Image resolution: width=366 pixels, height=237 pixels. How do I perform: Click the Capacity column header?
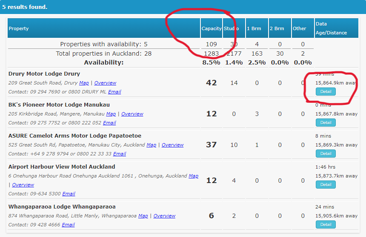click(x=211, y=28)
